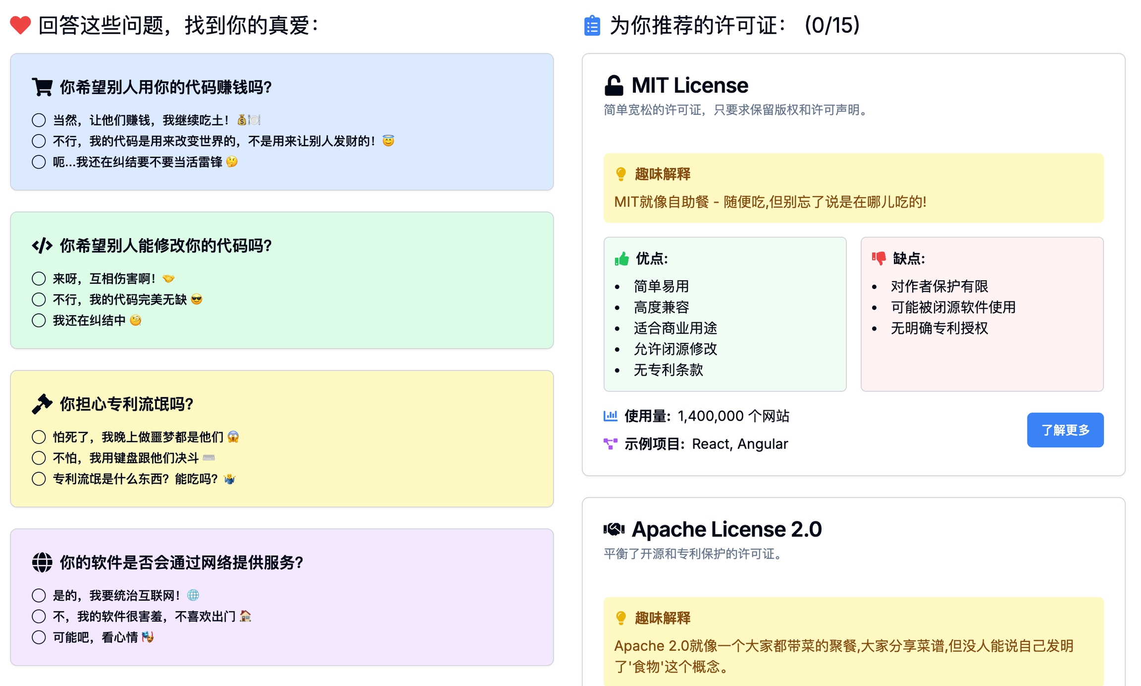The width and height of the screenshot is (1141, 686).
Task: Pick '是的，我要统治互联网' radio button
Action: click(x=39, y=595)
